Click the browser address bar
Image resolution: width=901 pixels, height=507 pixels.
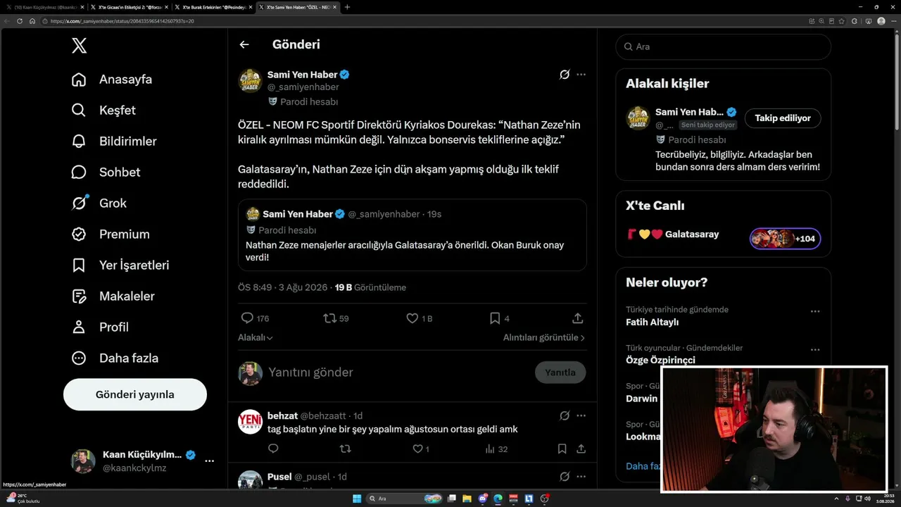(x=422, y=21)
